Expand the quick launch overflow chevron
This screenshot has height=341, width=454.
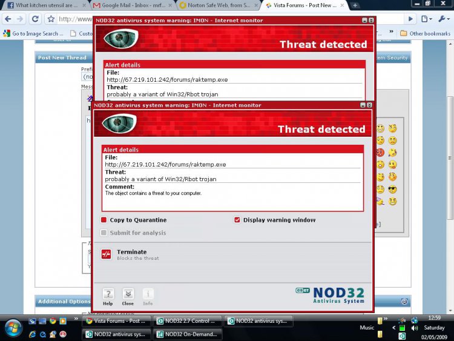(x=76, y=319)
